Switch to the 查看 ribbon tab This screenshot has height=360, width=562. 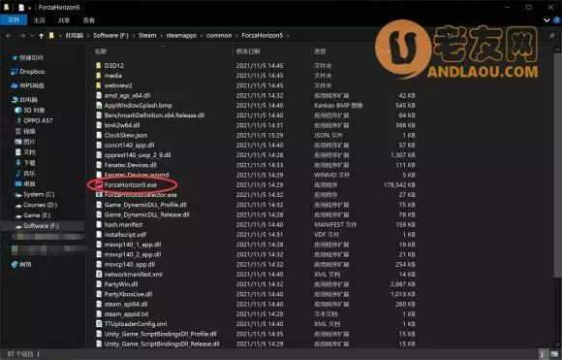(88, 20)
